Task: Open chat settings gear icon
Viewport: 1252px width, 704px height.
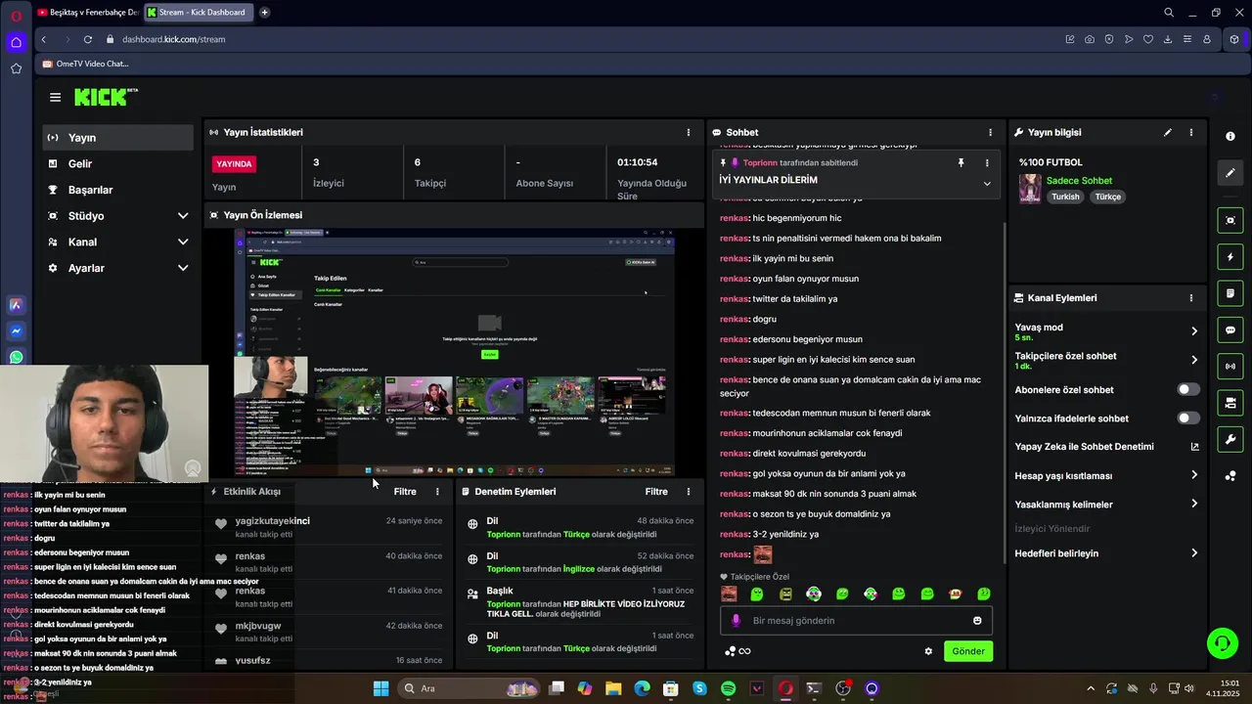Action: tap(928, 651)
